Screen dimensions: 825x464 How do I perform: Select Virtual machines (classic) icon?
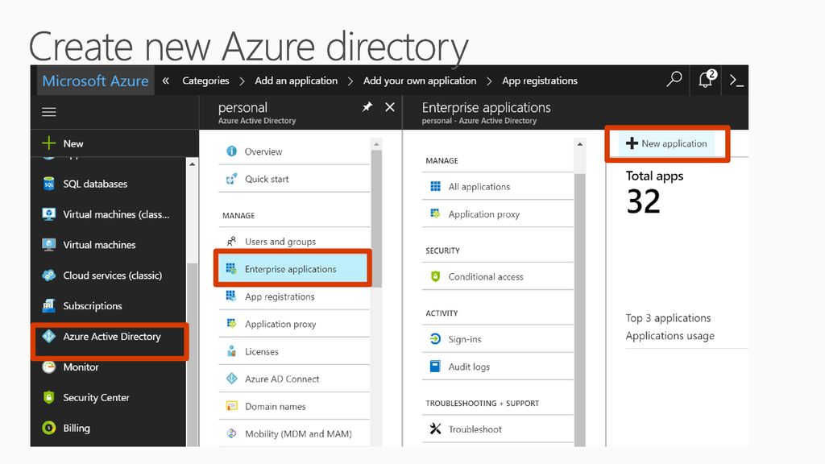(x=49, y=214)
